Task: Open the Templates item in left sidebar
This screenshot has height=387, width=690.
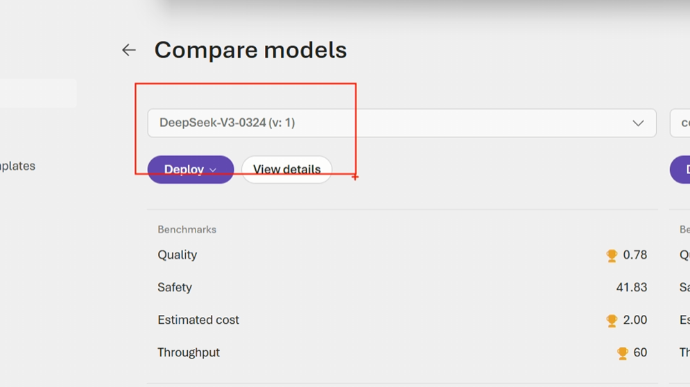Action: [17, 166]
